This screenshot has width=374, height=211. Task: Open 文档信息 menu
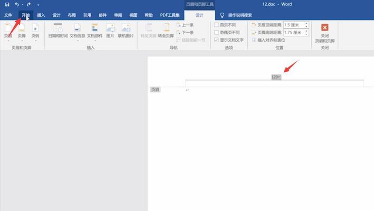pyautogui.click(x=78, y=31)
